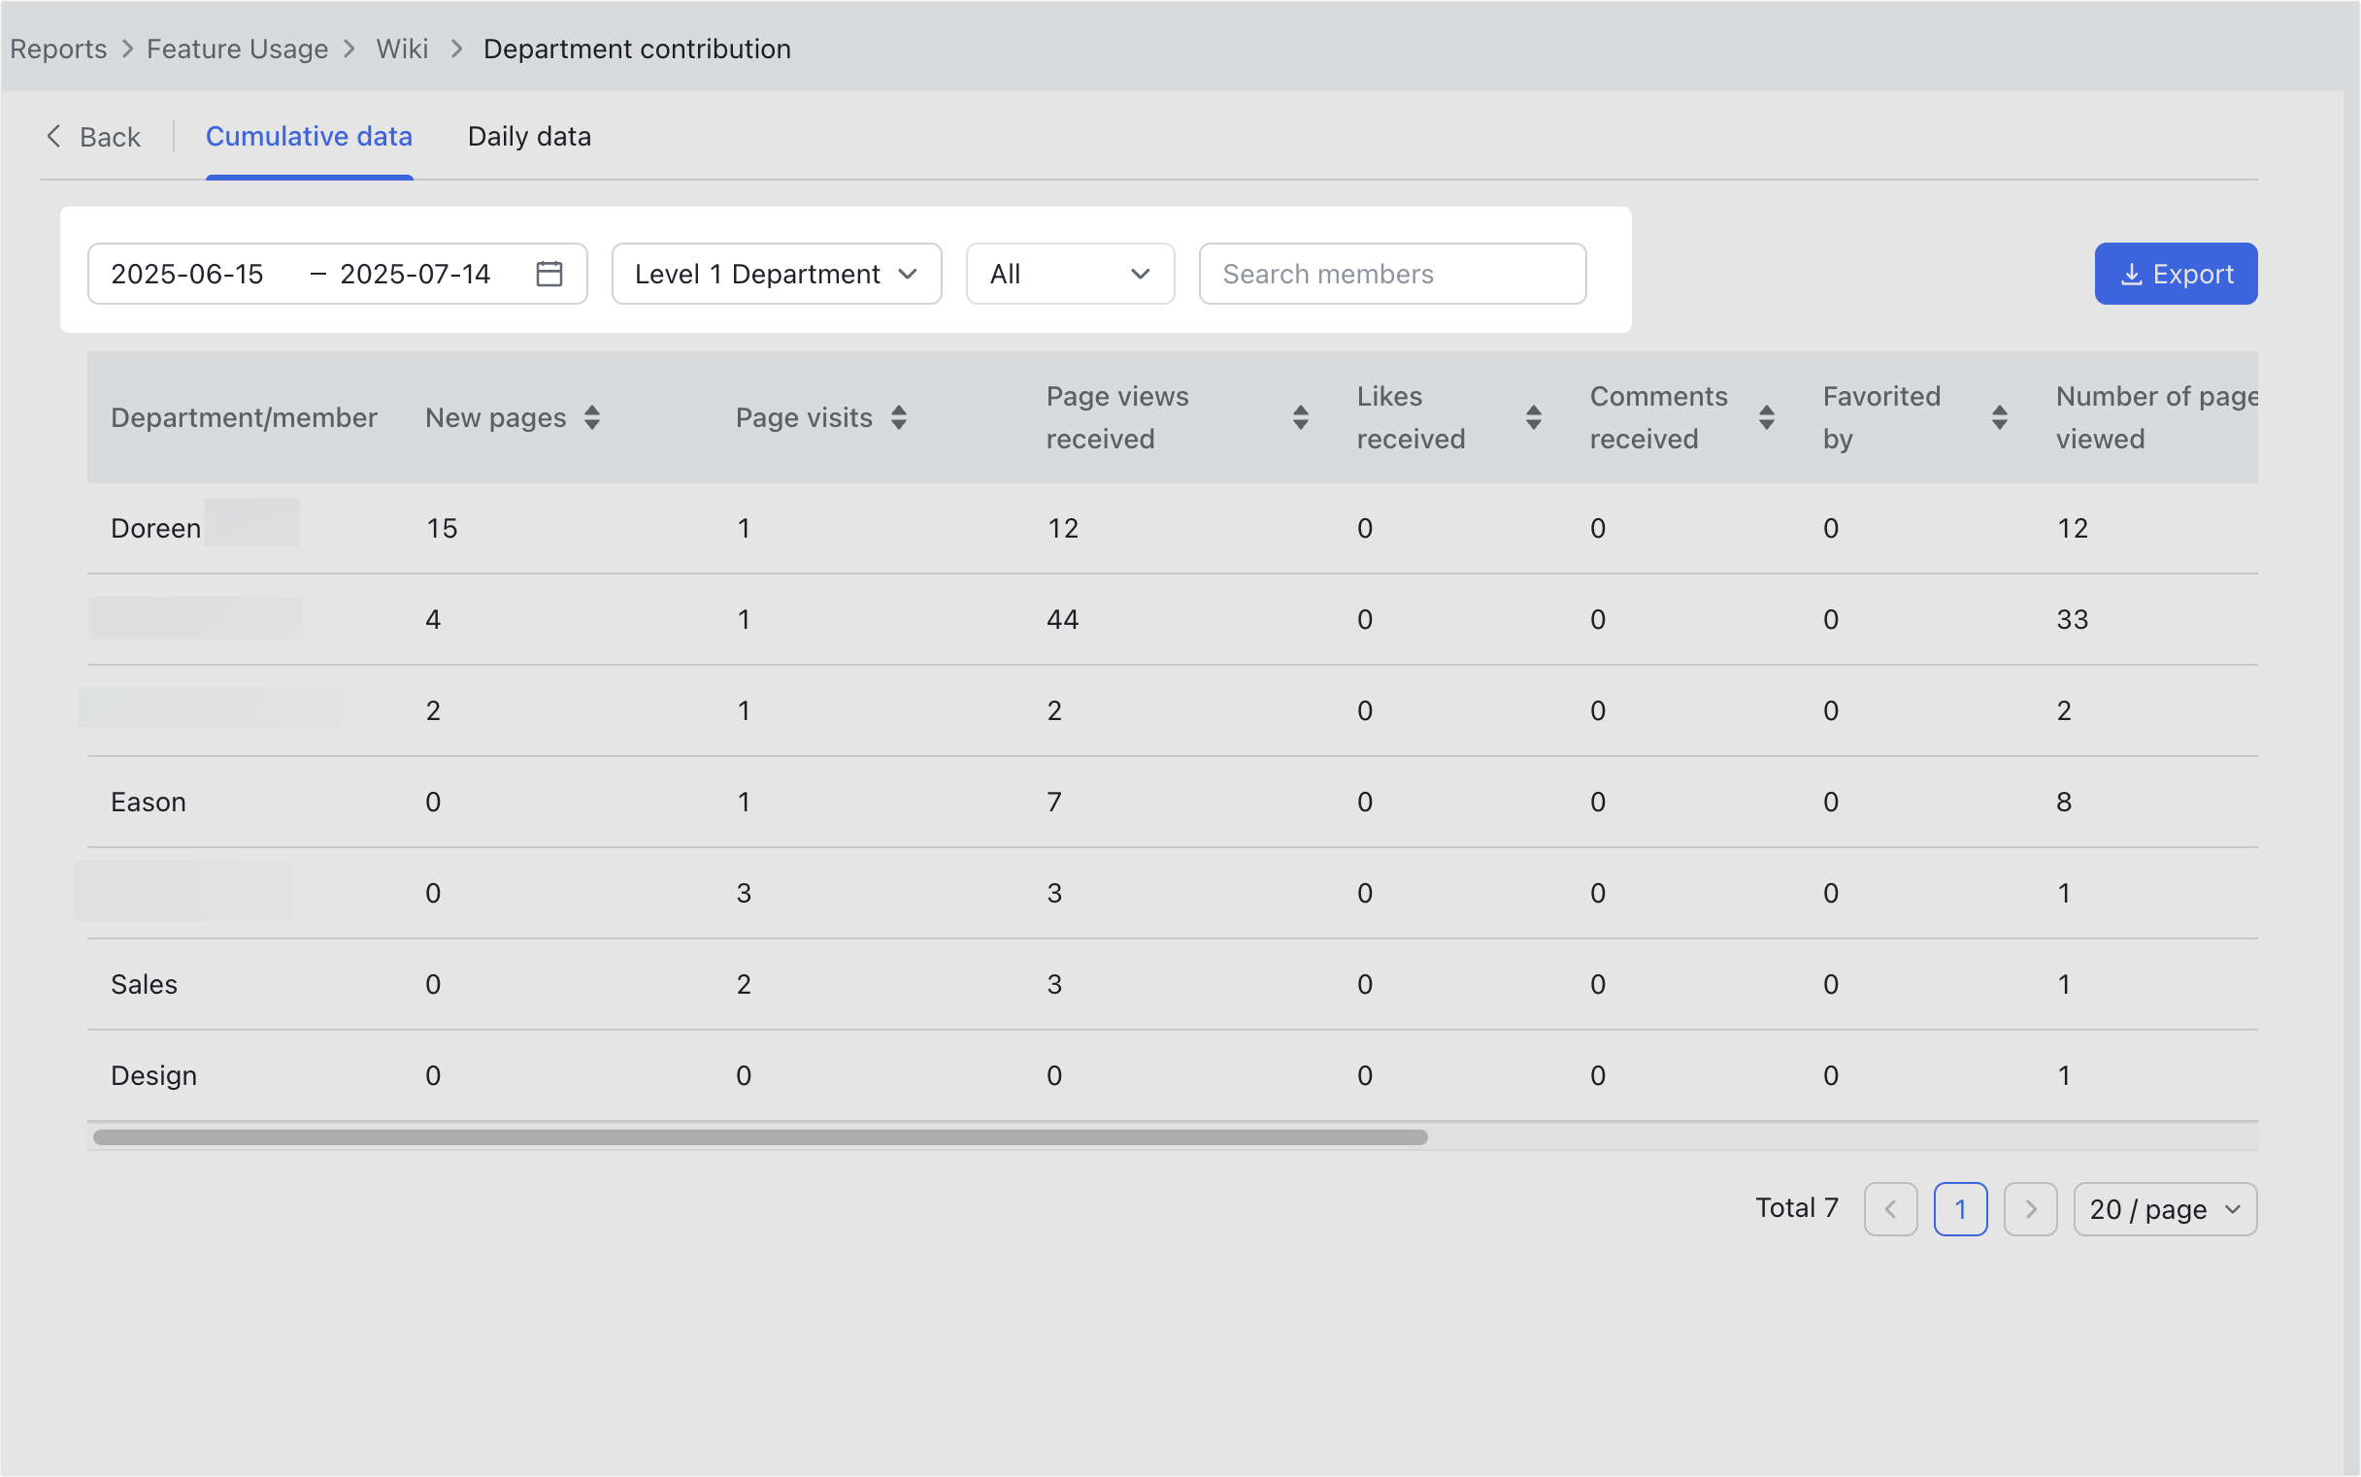Image resolution: width=2361 pixels, height=1477 pixels.
Task: Click the Doreen row name
Action: (x=155, y=529)
